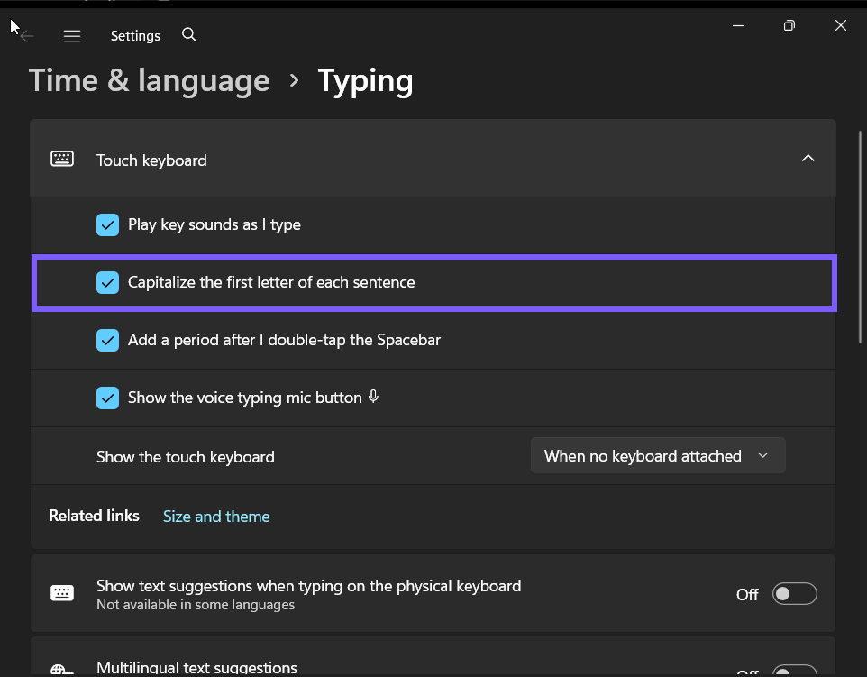Restore down the Settings window
867x677 pixels.
coord(789,25)
